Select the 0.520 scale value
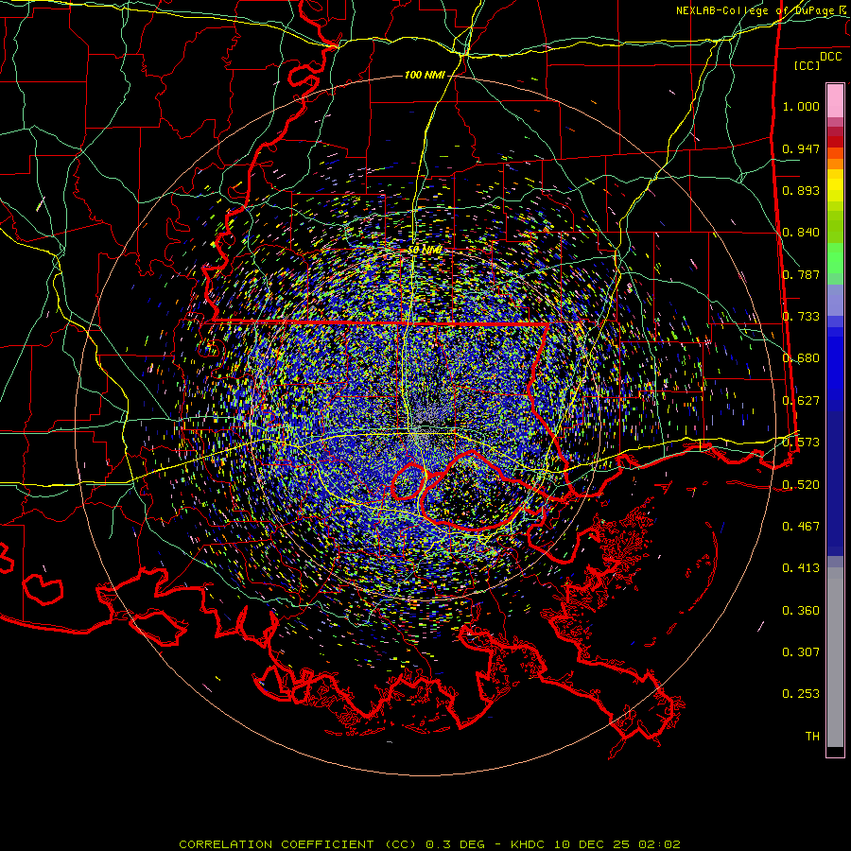Viewport: 851px width, 851px height. point(801,485)
